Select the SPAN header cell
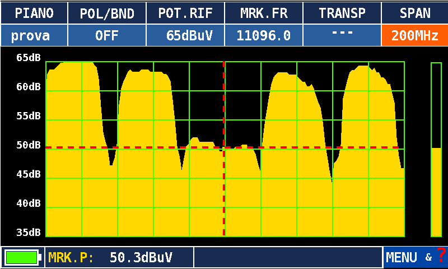Image resolution: width=448 pixels, height=269 pixels. click(415, 13)
